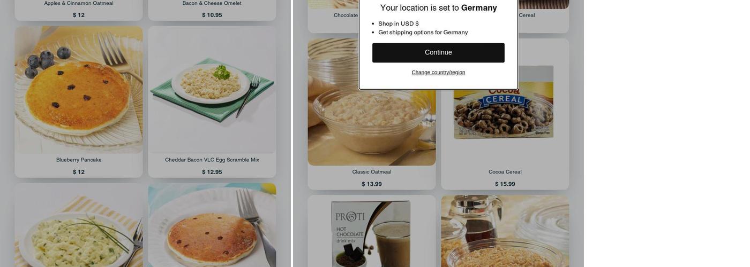750x267 pixels.
Task: Click the Continue button
Action: point(438,52)
